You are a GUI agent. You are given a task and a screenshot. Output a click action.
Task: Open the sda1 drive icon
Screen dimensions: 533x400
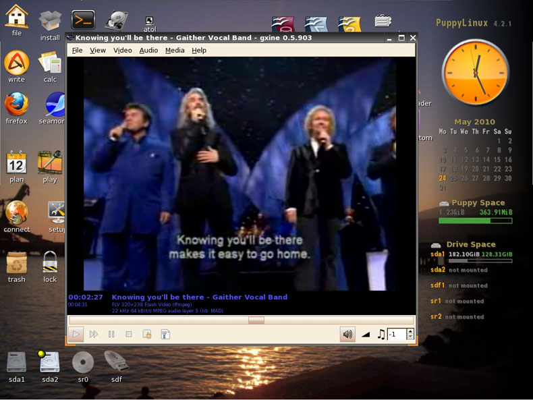16,367
